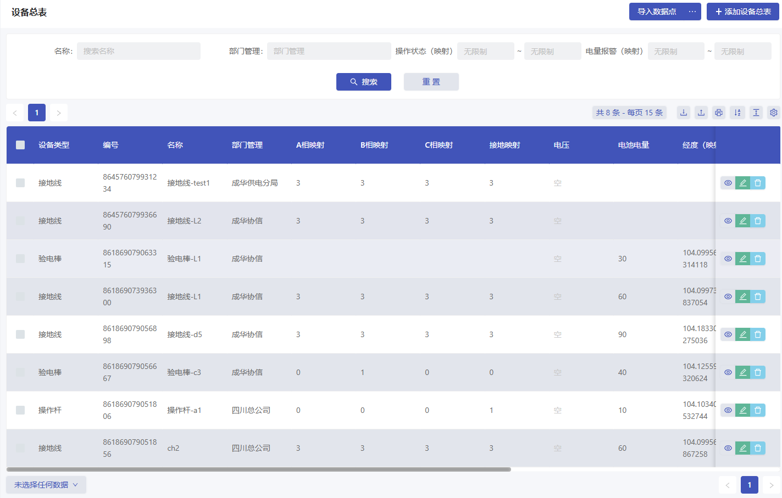Edit the 接地线-L1 row
This screenshot has height=498, width=782.
click(743, 296)
